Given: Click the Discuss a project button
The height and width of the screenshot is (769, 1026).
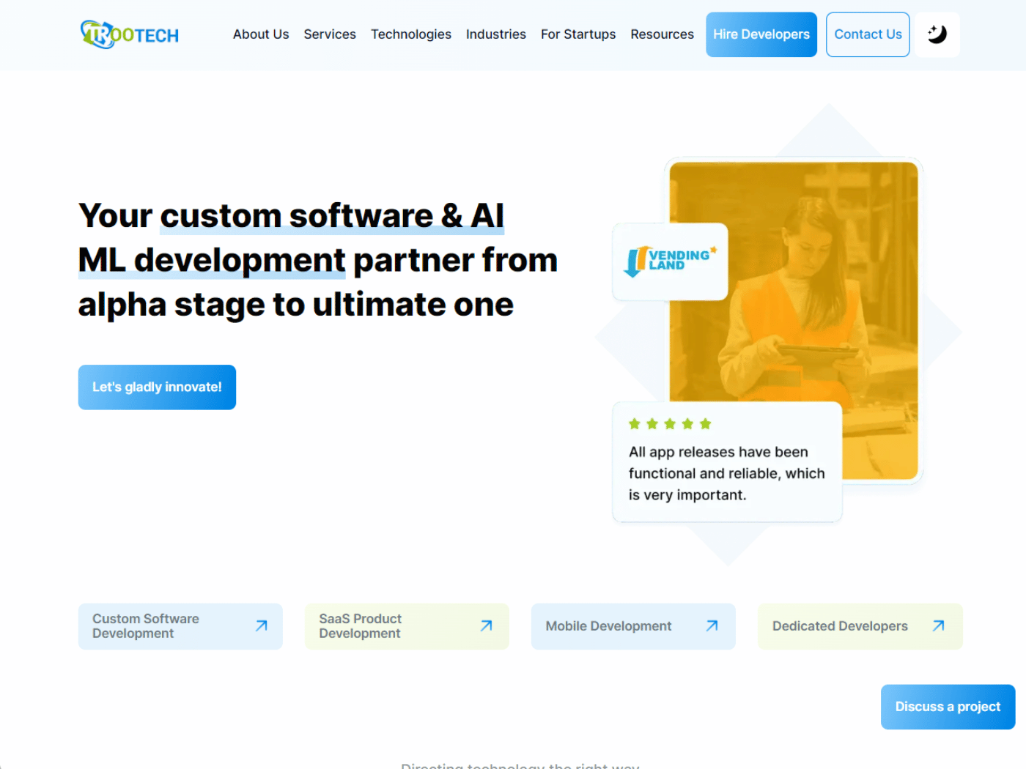Looking at the screenshot, I should pos(948,707).
